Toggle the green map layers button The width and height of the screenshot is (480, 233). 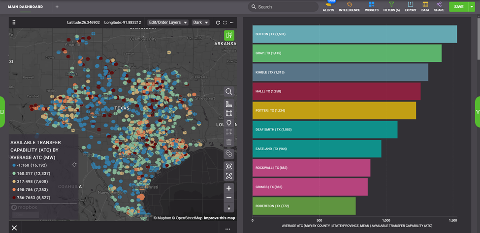(x=229, y=35)
